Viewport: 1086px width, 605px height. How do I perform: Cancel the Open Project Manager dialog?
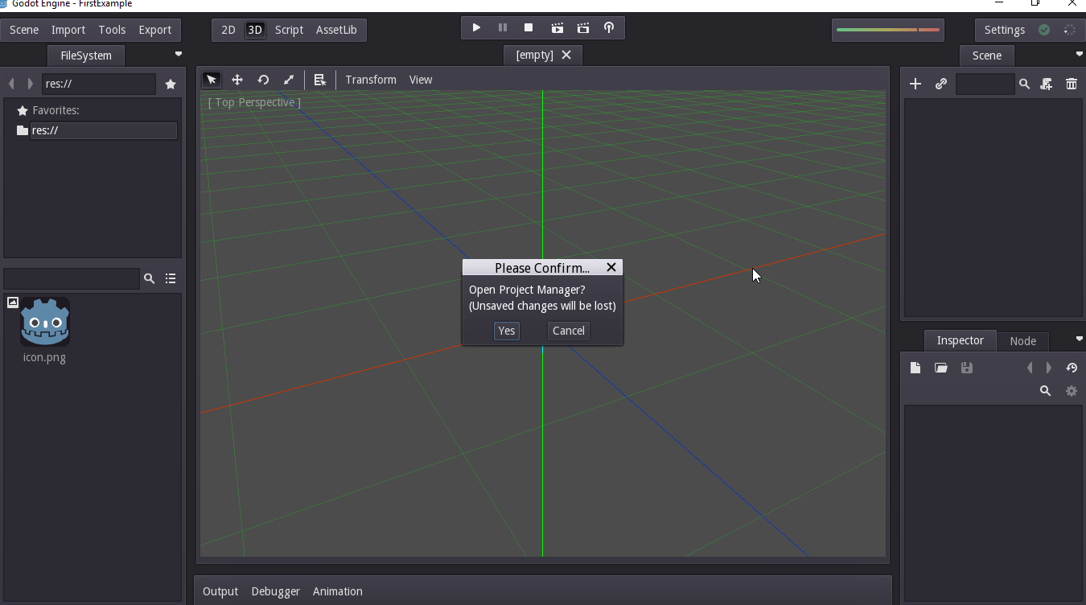coord(569,331)
